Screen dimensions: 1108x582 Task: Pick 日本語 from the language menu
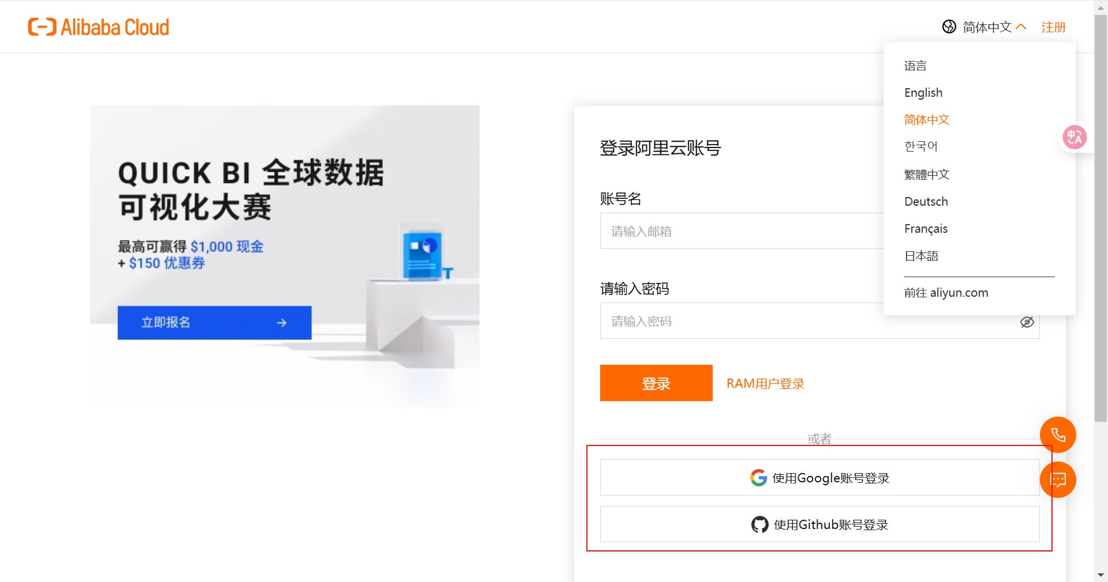tap(921, 256)
